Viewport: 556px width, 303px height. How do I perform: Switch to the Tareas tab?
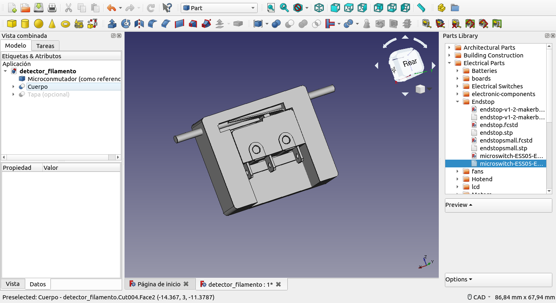pyautogui.click(x=45, y=46)
